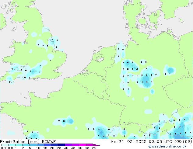Screen dimensions: 193x149
Task: Select the 0.5–1 mm legend swatch
Action: tap(12, 145)
